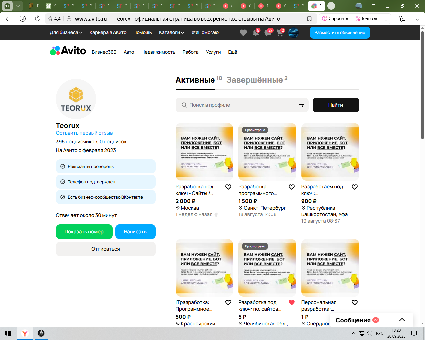The image size is (425, 340).
Task: Click the 'Написать' blue button
Action: coord(135,232)
